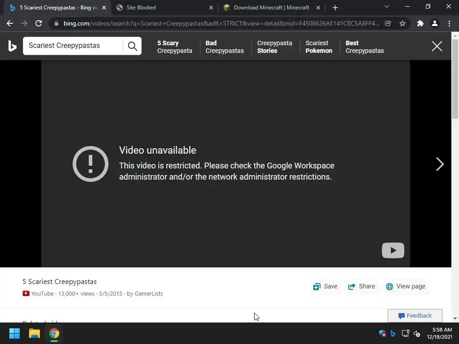Click the video unavailable exclamation icon
This screenshot has height=344, width=459.
(91, 164)
